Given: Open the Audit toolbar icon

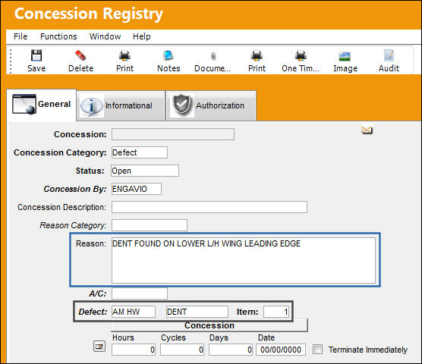Looking at the screenshot, I should tap(389, 55).
